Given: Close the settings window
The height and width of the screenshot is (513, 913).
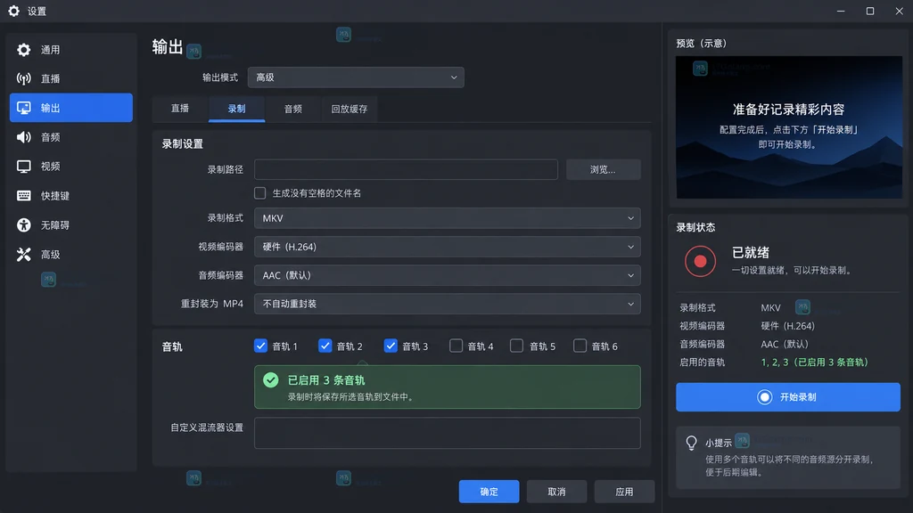Looking at the screenshot, I should [899, 11].
